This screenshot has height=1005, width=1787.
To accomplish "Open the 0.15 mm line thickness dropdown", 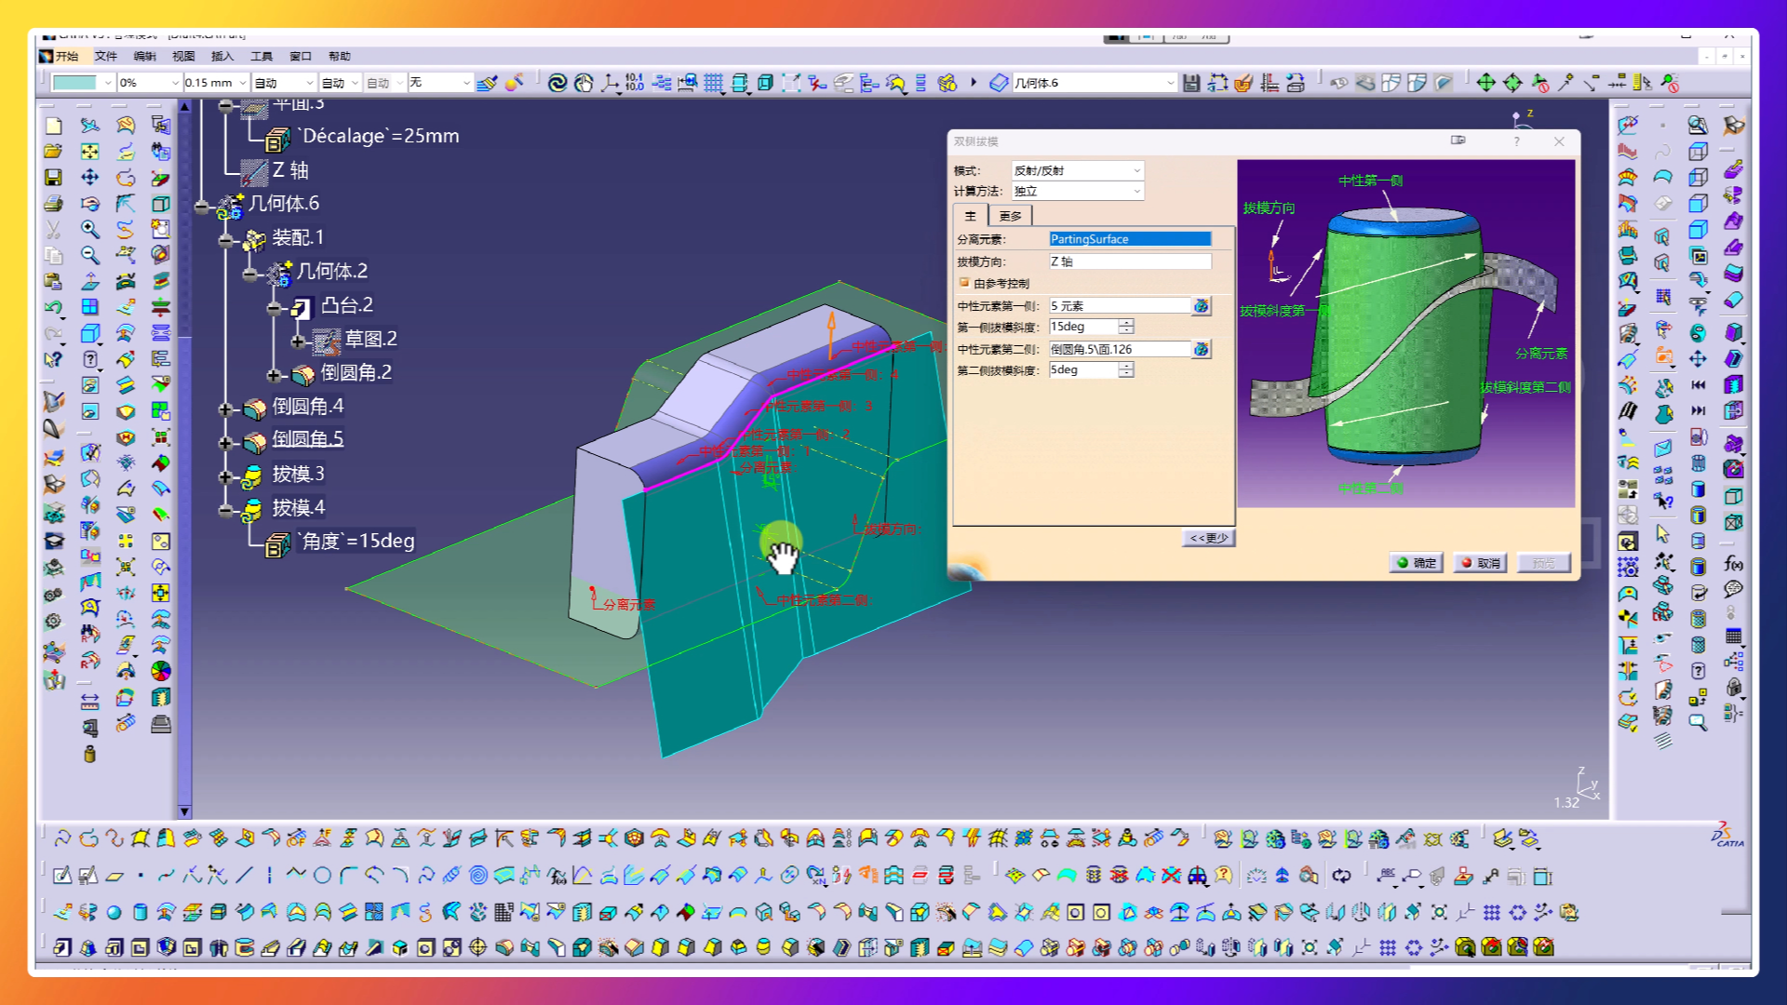I will [243, 83].
